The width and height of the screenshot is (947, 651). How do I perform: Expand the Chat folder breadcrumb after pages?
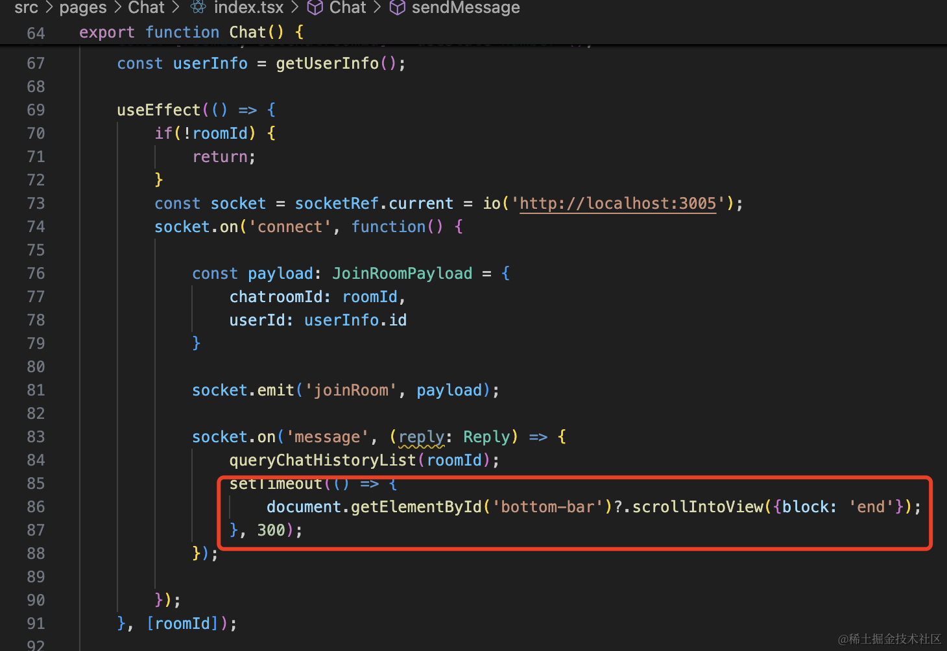146,7
